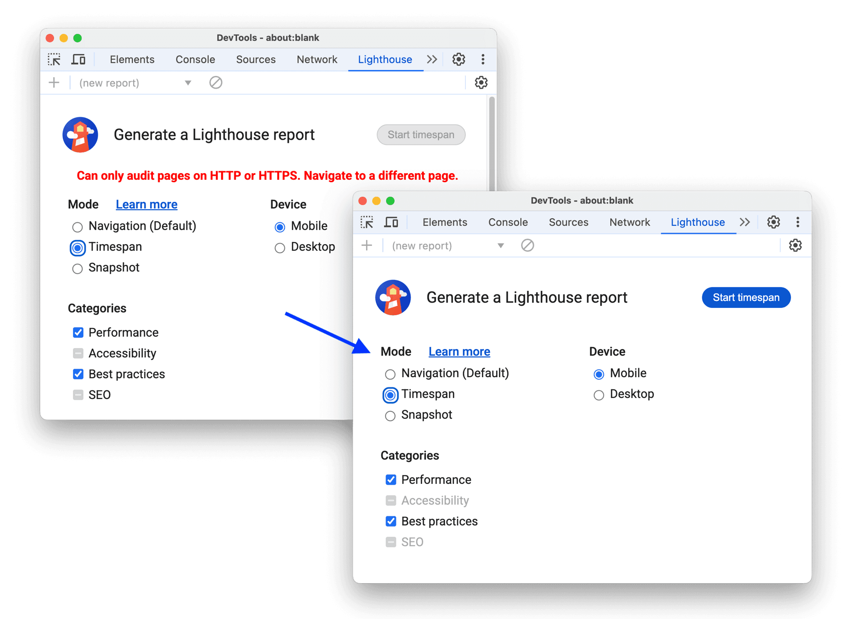
Task: Enable the Accessibility category checkbox
Action: (x=391, y=500)
